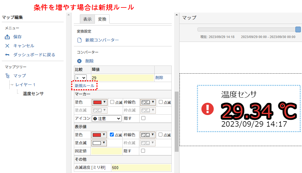Image resolution: width=302 pixels, height=173 pixels.
Task: Click the map timeline slider handle
Action: click(x=298, y=29)
